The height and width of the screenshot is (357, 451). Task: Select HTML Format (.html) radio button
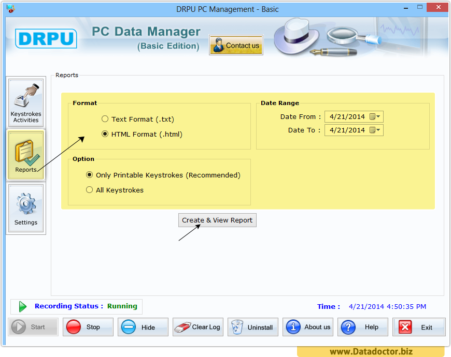click(105, 134)
